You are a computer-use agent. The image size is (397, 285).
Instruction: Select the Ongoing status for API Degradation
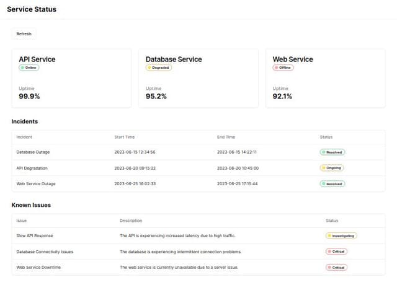click(332, 168)
